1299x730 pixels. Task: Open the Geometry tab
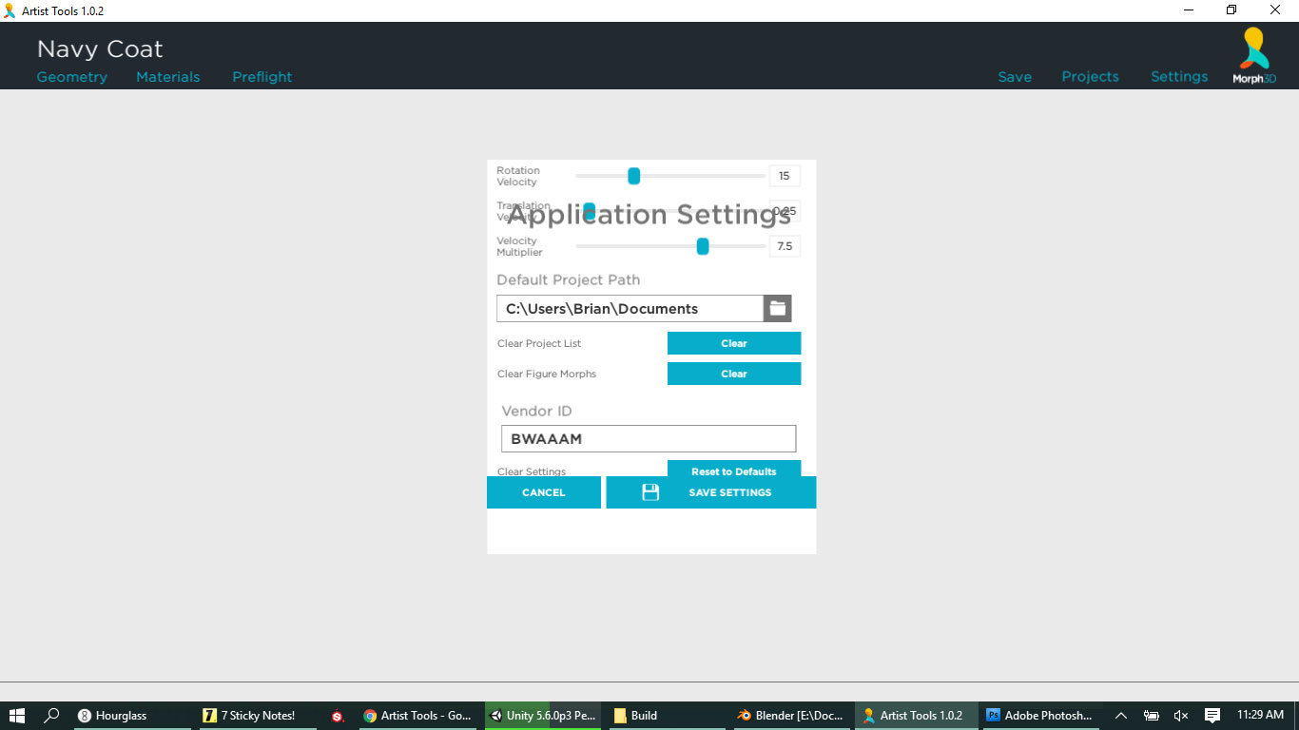point(71,77)
